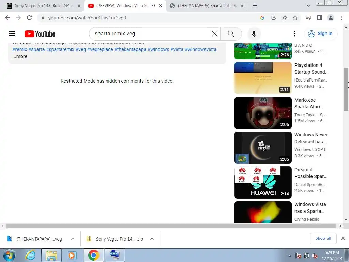This screenshot has height=262, width=349.
Task: Open the #remix hashtag
Action: tap(19, 49)
